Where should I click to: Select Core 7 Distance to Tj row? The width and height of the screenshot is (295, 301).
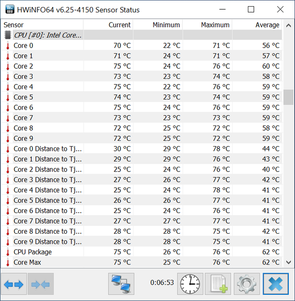coord(142,221)
